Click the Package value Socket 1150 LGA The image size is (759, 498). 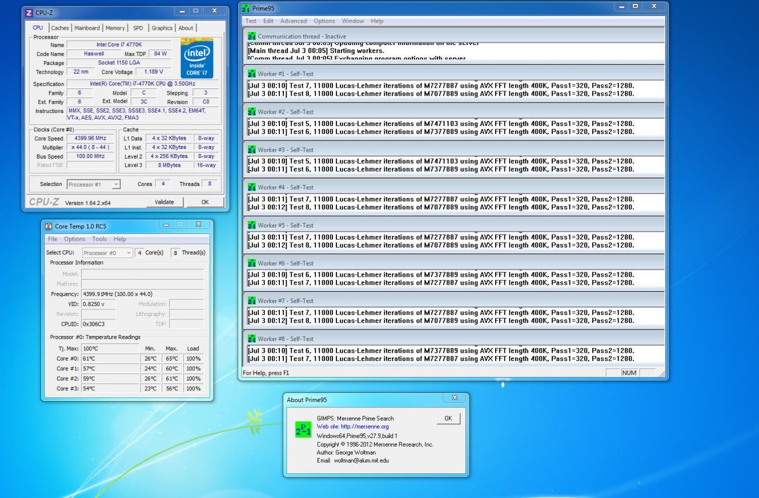pyautogui.click(x=119, y=63)
